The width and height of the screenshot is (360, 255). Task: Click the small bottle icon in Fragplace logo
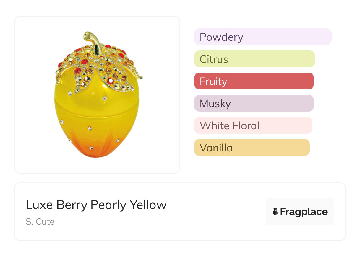(x=275, y=212)
